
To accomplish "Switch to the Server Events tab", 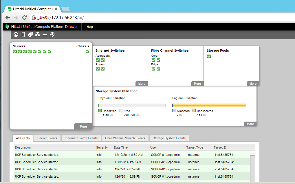I will [47, 138].
